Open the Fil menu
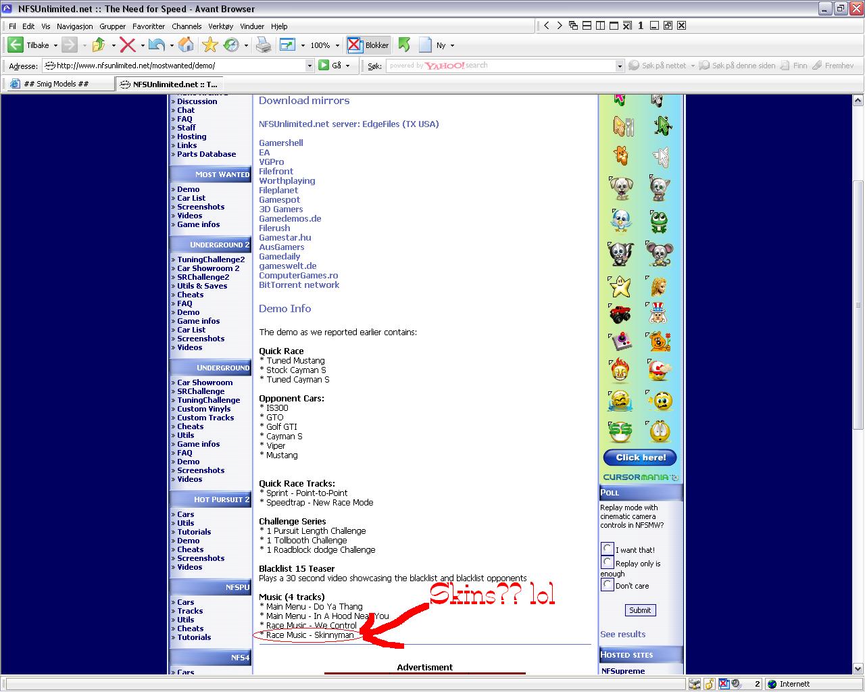 (x=12, y=26)
